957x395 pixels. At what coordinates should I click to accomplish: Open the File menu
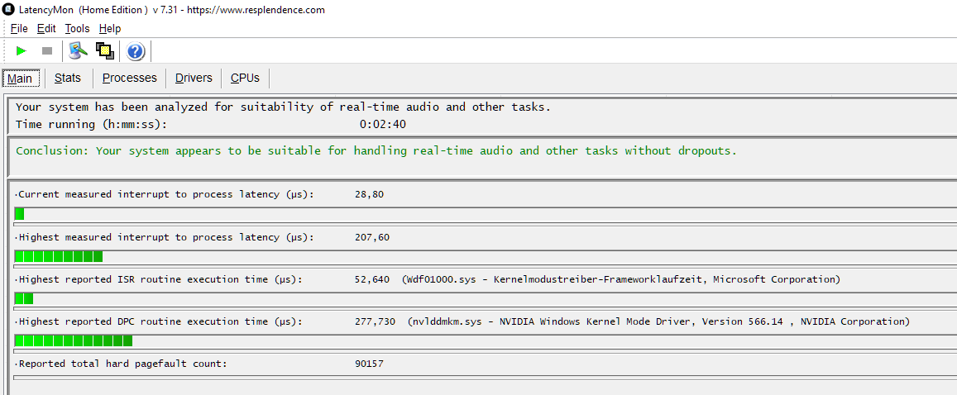[20, 29]
